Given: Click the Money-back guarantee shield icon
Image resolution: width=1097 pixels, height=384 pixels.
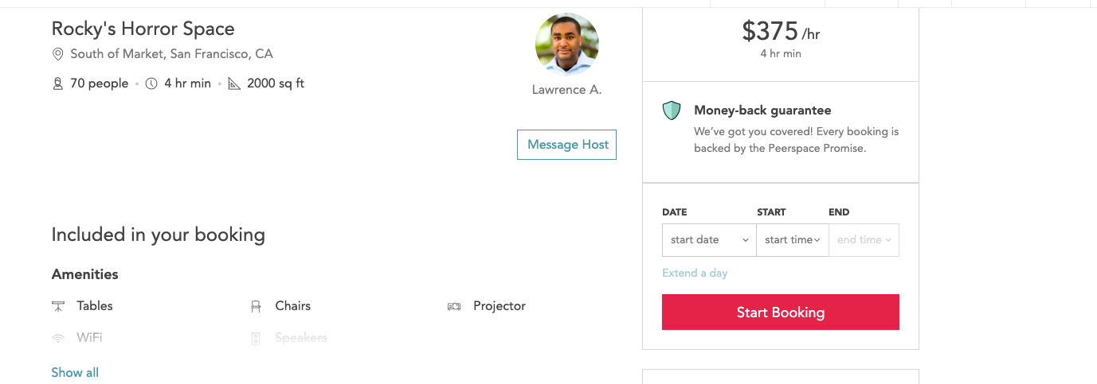Looking at the screenshot, I should (x=672, y=111).
